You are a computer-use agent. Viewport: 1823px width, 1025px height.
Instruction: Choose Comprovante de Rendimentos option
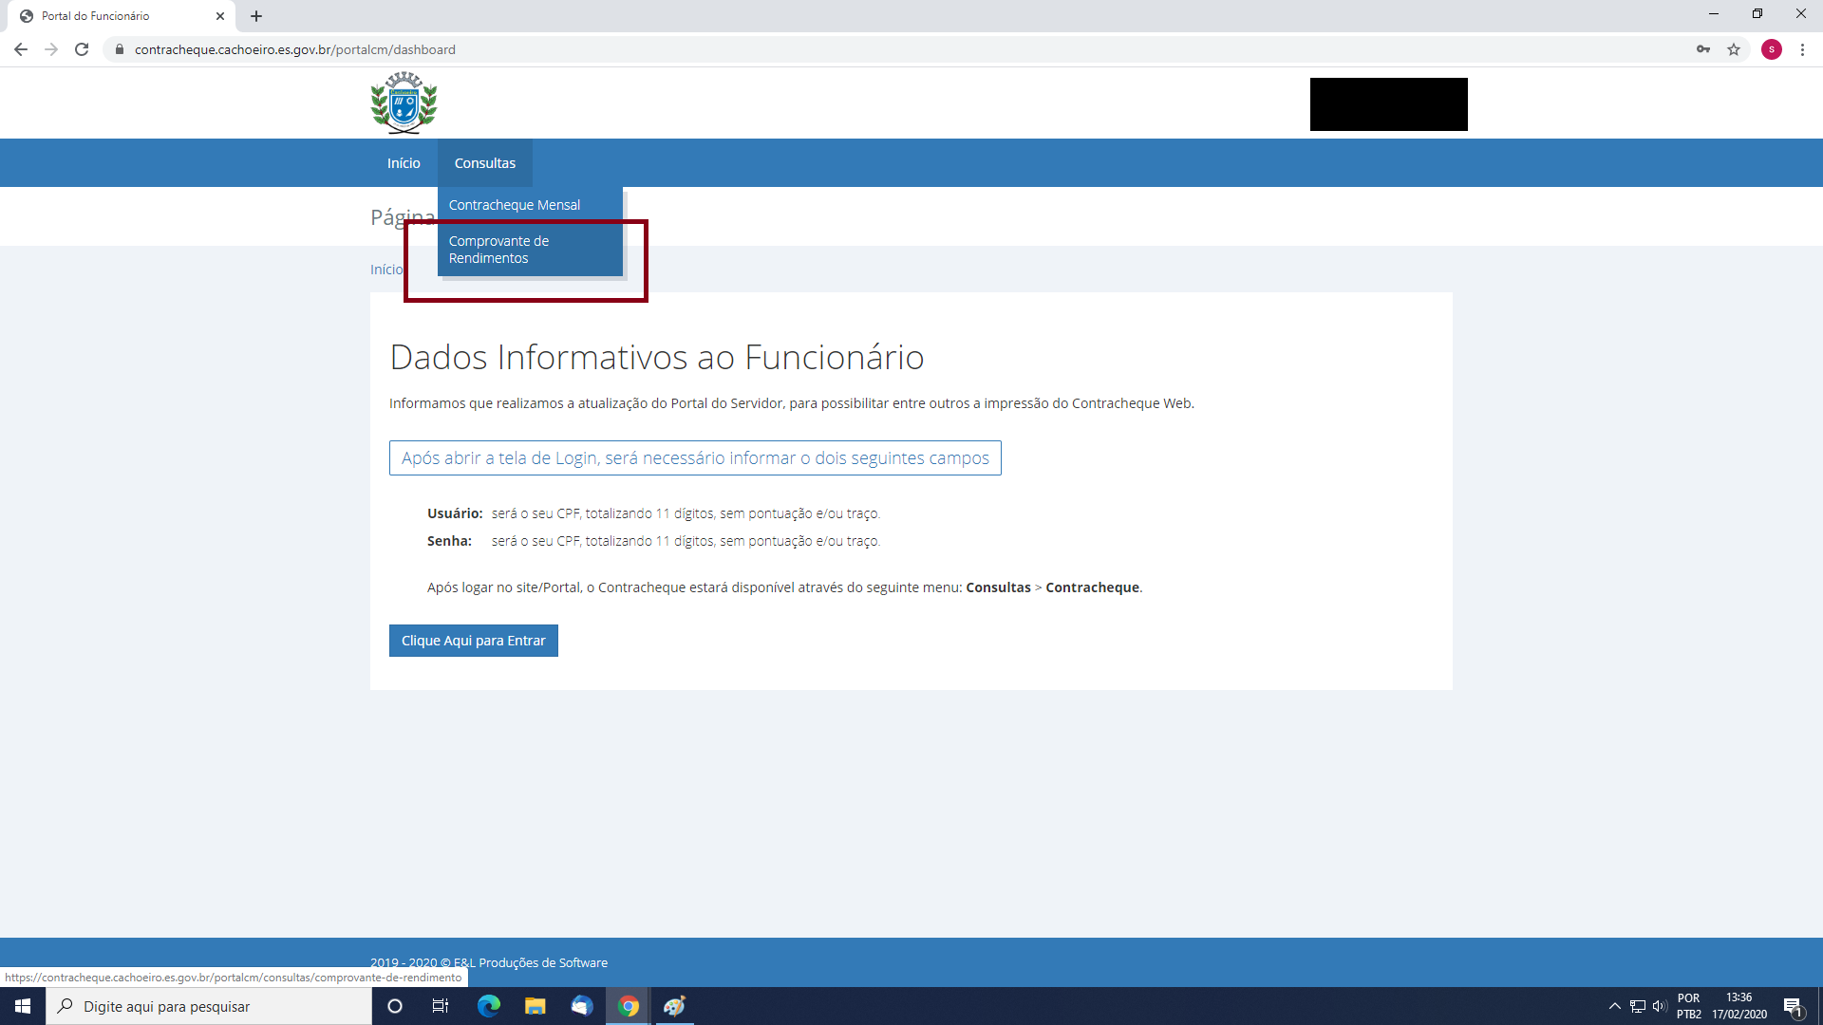(498, 250)
